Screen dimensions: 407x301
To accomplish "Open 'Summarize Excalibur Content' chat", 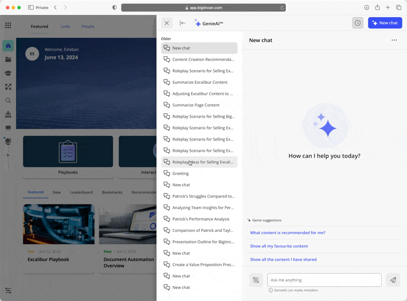I will tap(199, 82).
